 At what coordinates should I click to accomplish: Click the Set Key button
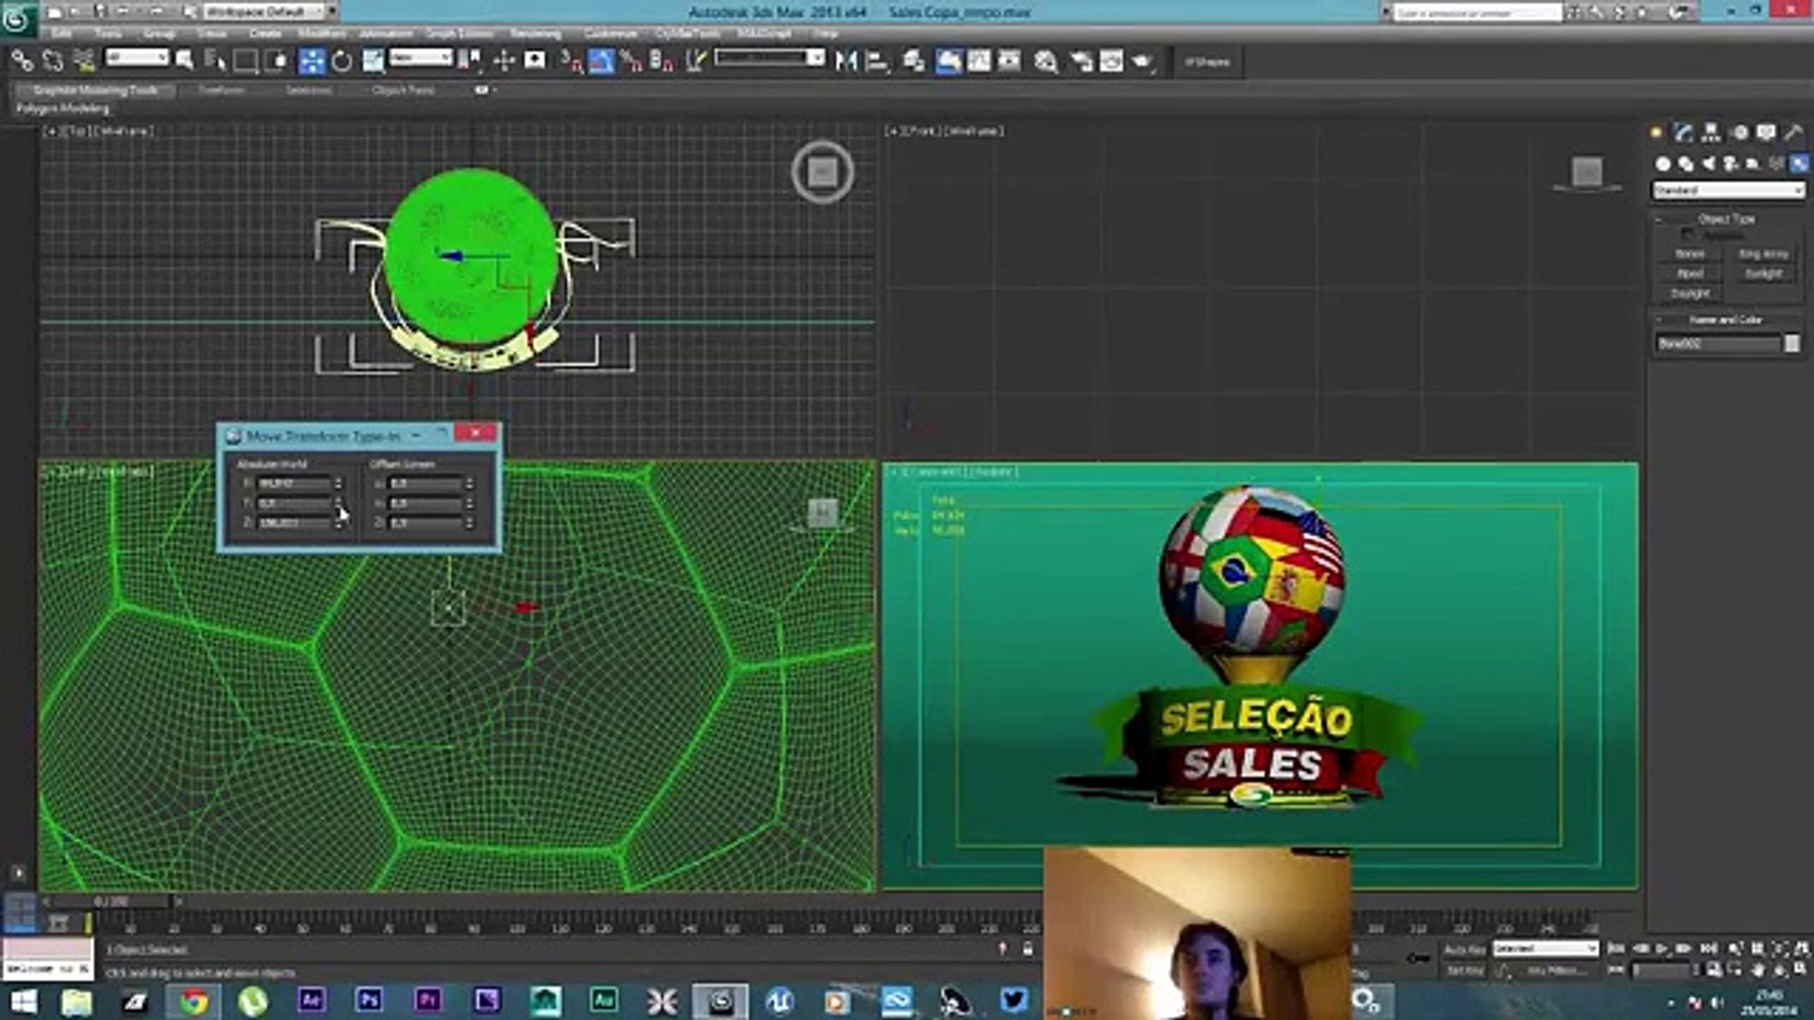(x=1465, y=971)
